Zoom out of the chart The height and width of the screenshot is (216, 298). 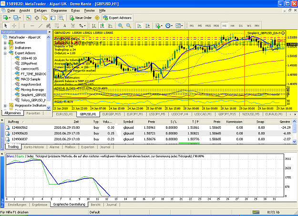pos(129,26)
